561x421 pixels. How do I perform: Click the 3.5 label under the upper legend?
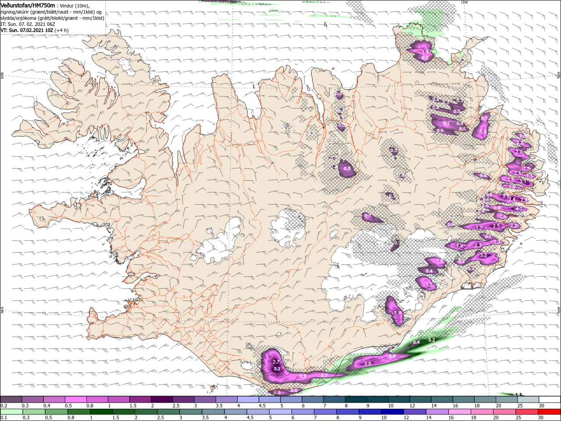click(x=219, y=406)
